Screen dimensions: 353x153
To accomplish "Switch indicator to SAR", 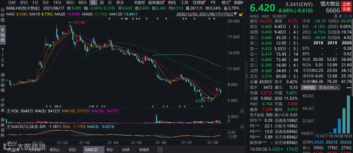I will (x=126, y=150).
